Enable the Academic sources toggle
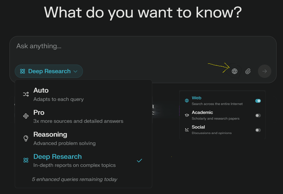 [x=258, y=116]
